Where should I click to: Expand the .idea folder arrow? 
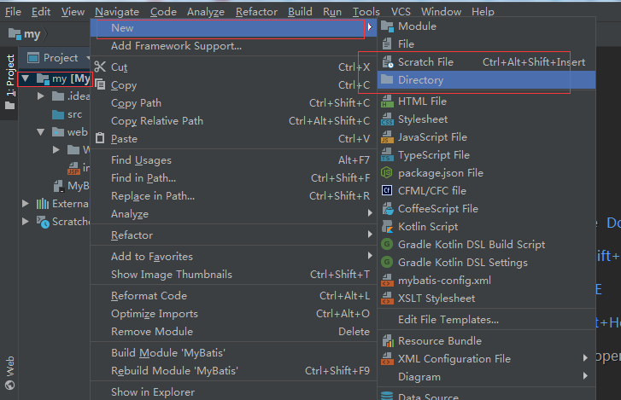(40, 96)
